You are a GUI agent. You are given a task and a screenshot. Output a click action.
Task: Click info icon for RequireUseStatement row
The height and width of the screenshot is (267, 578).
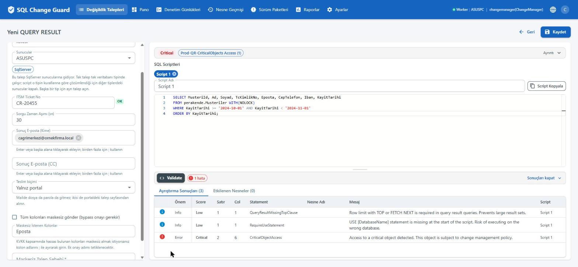(162, 225)
